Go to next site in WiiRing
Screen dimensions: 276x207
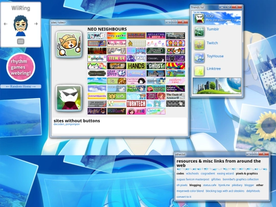pos(36,24)
